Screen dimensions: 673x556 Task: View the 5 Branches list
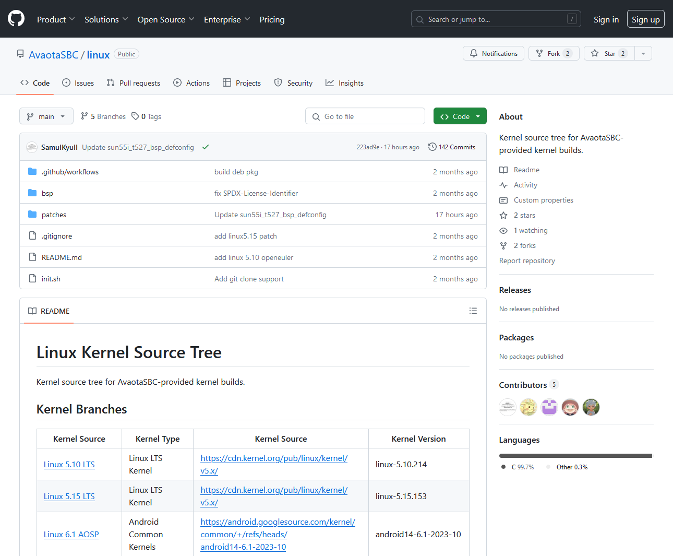pyautogui.click(x=103, y=116)
